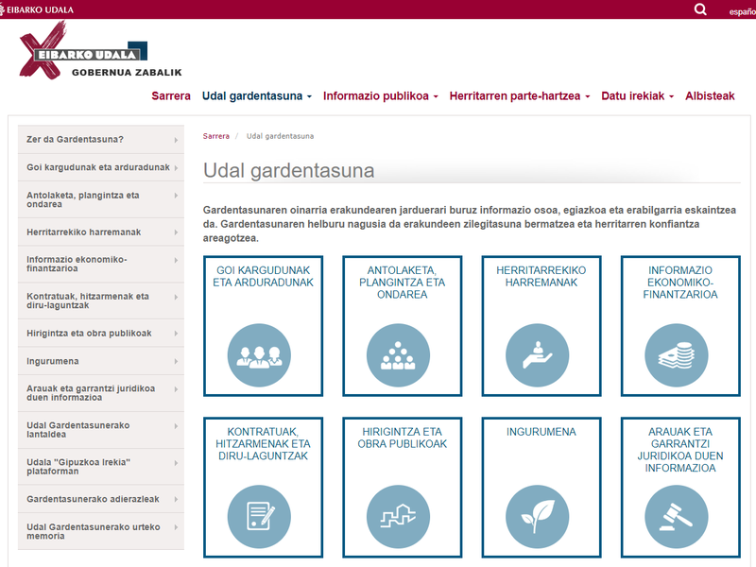Open sidebar Antolaketa, plangintza eta ondarea
Image resolution: width=756 pixels, height=567 pixels.
101,199
